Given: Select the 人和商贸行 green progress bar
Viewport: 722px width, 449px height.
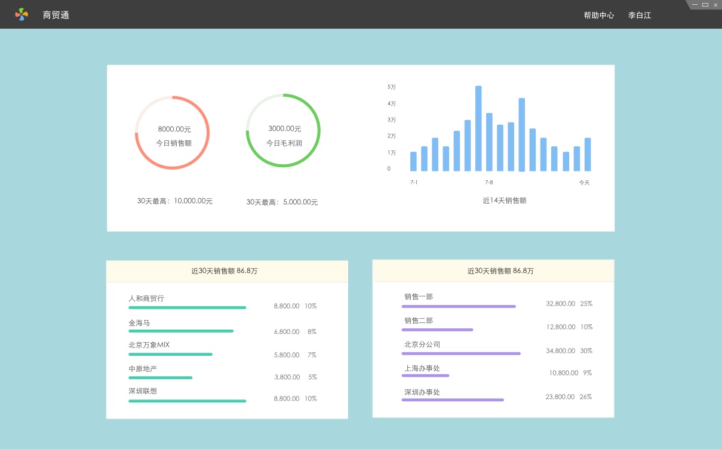Looking at the screenshot, I should (187, 307).
